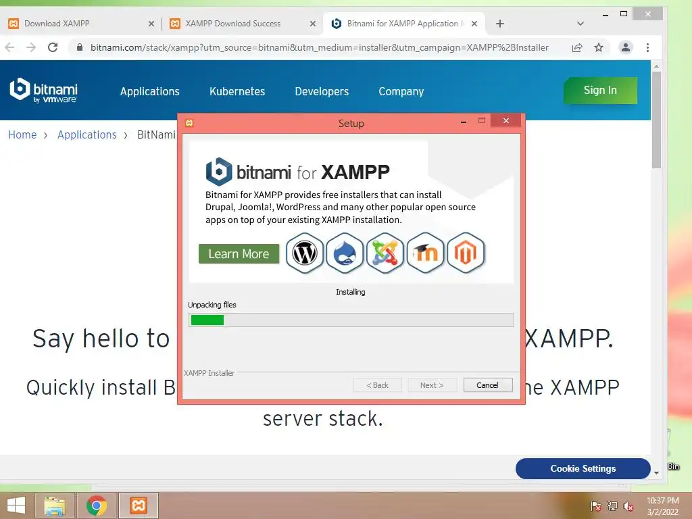Viewport: 692px width, 519px height.
Task: Open Windows Start menu
Action: 16,505
